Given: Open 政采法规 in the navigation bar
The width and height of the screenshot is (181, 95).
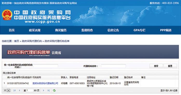Looking at the screenshot, I should 35,30.
